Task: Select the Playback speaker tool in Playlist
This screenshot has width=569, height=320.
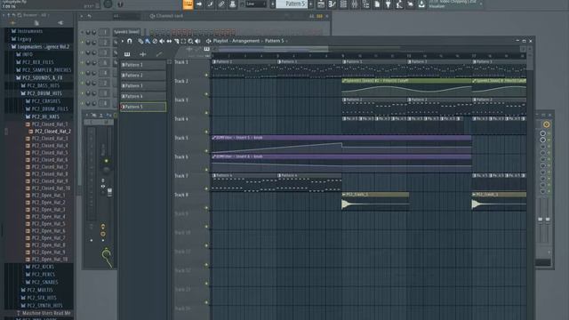Action: click(197, 42)
